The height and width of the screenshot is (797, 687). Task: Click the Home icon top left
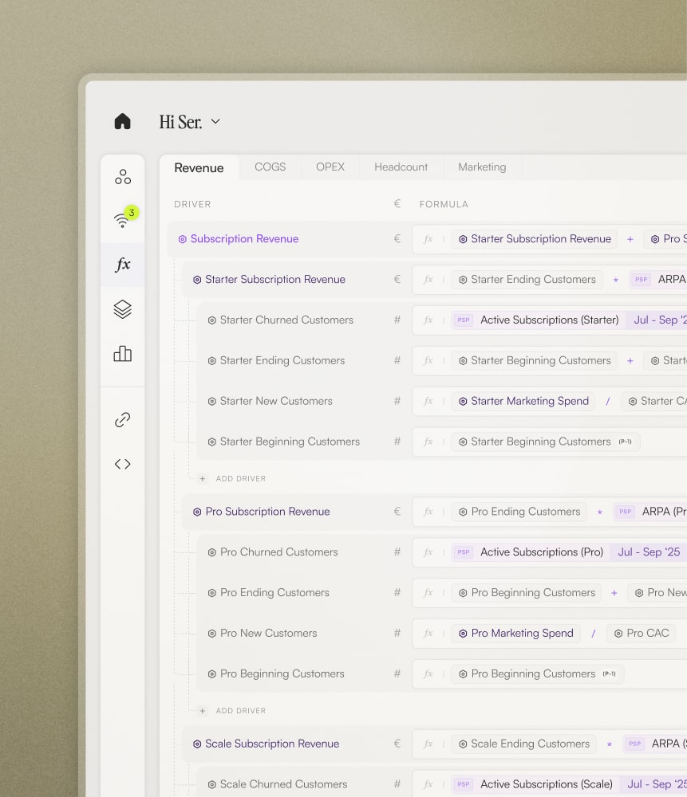[x=122, y=120]
